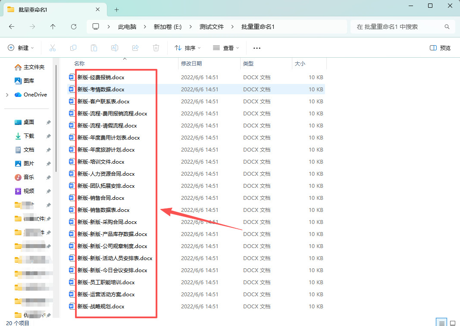Click the Copy icon in toolbar
This screenshot has height=326, width=460.
click(73, 48)
